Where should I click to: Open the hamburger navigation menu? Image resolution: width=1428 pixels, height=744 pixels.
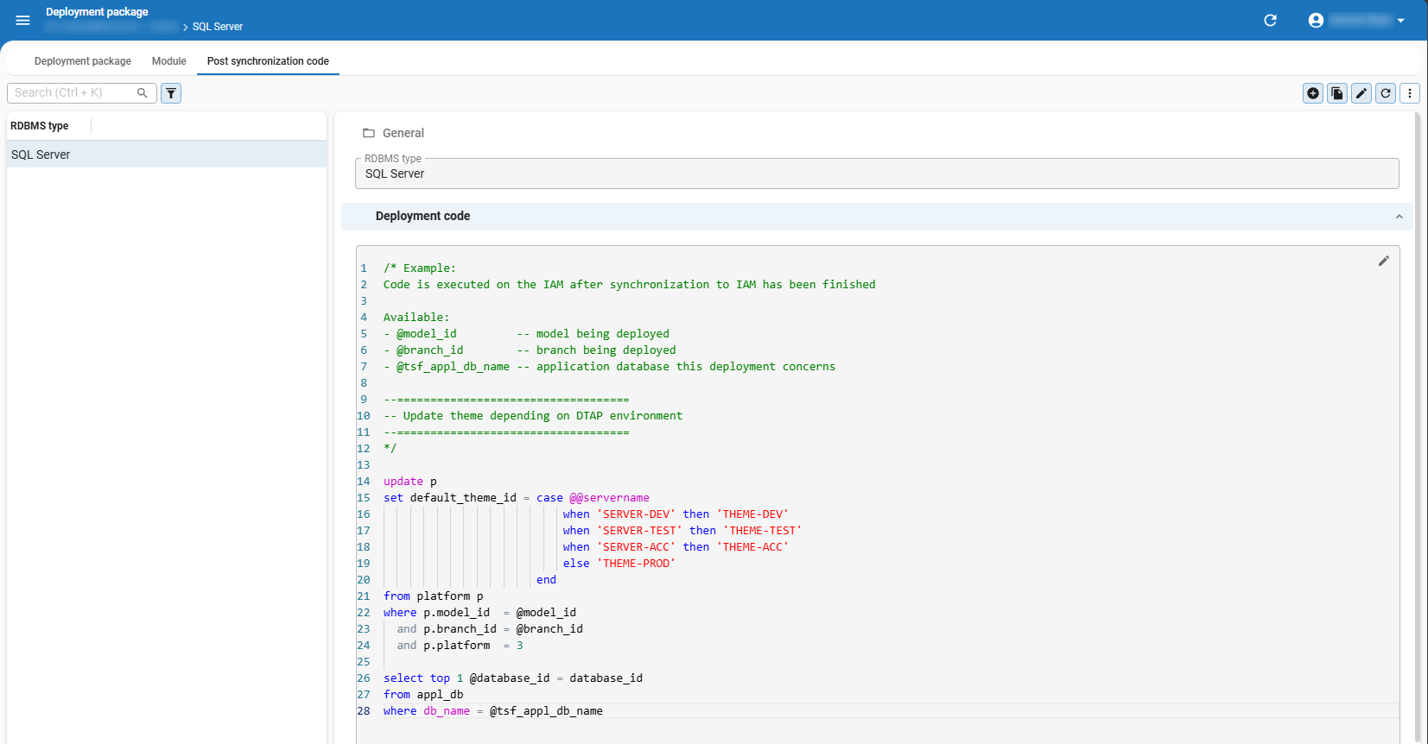(x=23, y=20)
